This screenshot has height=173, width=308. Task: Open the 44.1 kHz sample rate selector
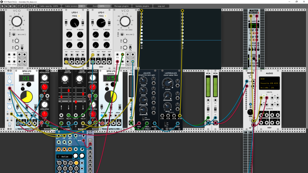pyautogui.click(x=264, y=88)
